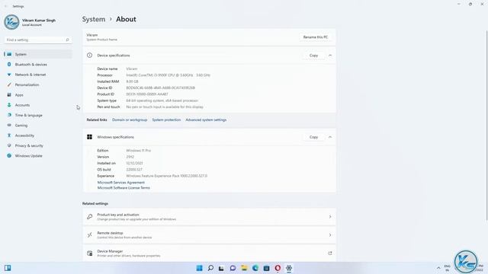Open taskbar Search
Image resolution: width=488 pixels, height=274 pixels.
210,268
